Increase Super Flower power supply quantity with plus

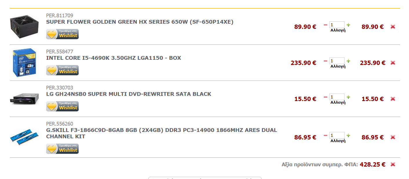[x=348, y=25]
